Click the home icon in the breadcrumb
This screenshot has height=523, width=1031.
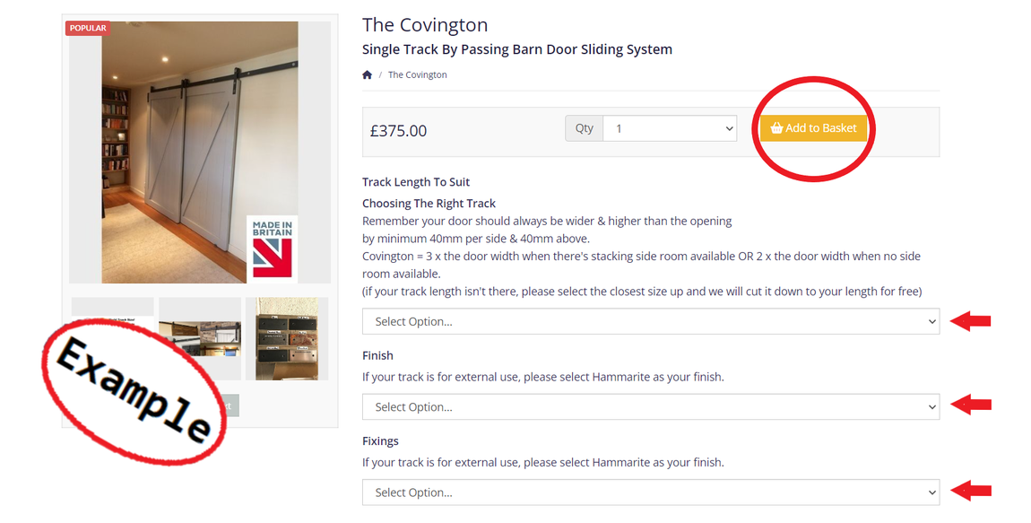point(367,74)
